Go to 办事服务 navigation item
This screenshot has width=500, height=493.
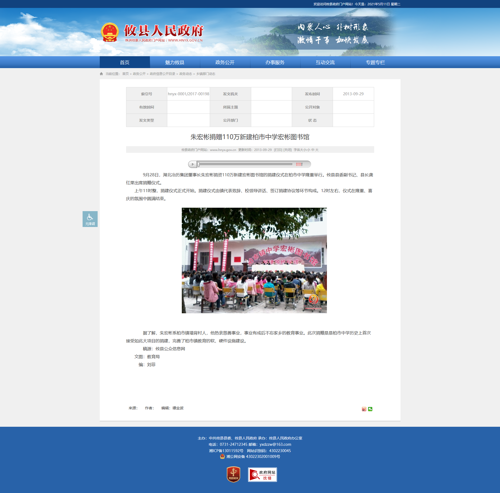click(x=275, y=63)
